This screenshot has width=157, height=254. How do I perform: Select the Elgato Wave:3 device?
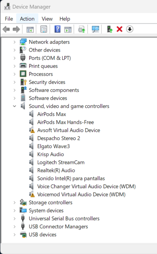point(53,146)
